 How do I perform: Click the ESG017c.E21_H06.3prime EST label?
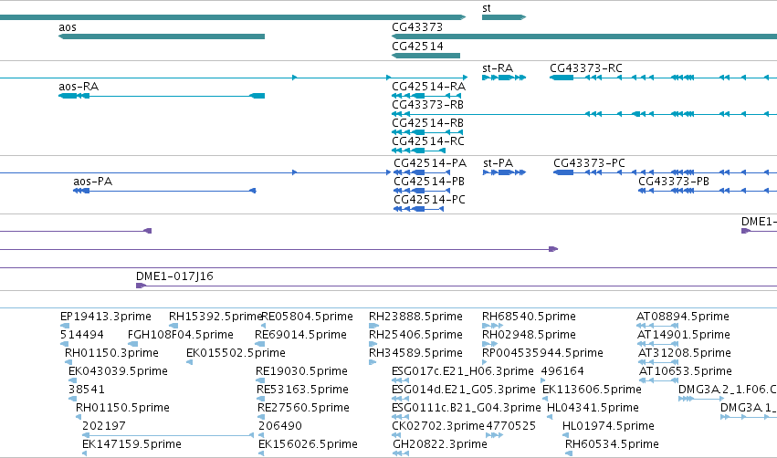(x=463, y=371)
